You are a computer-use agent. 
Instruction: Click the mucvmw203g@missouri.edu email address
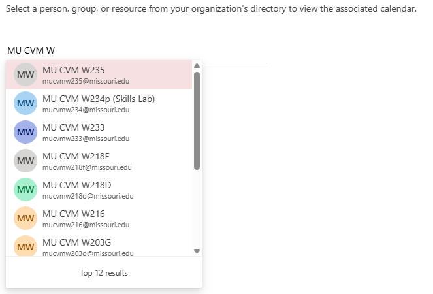(88, 253)
